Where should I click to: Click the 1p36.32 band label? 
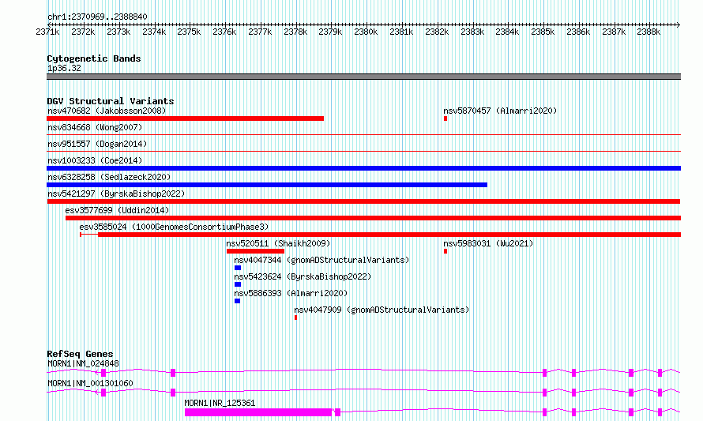point(64,68)
